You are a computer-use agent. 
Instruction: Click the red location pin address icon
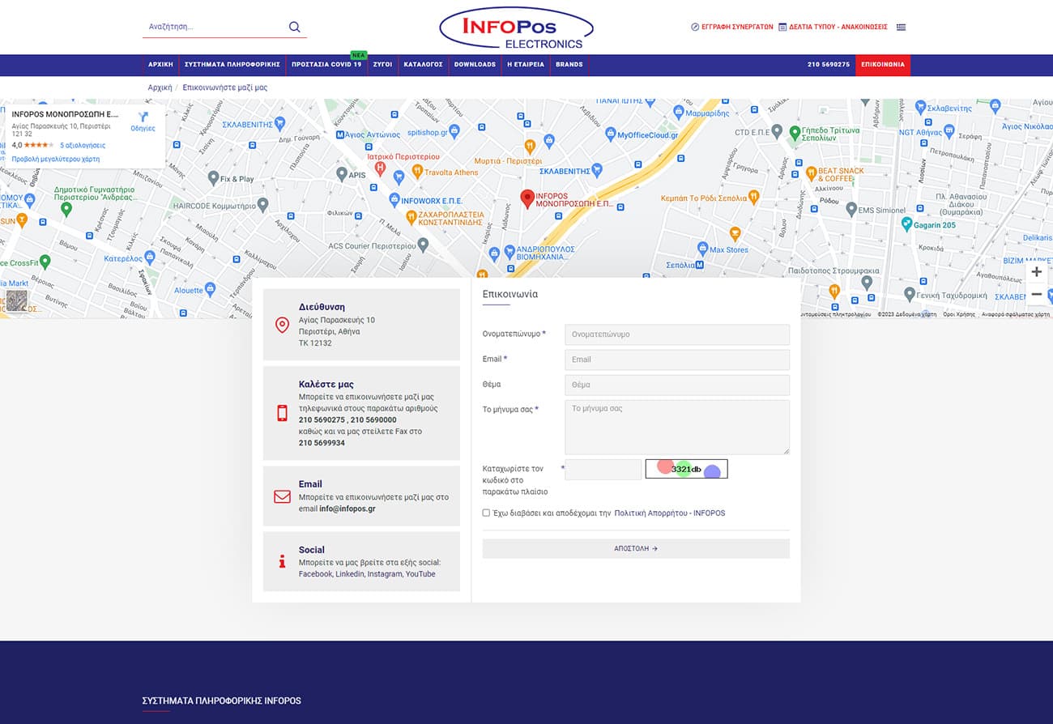click(282, 325)
